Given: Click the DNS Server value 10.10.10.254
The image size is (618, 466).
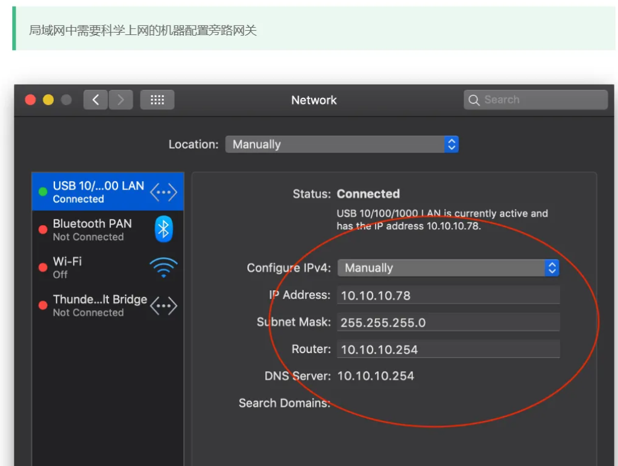Looking at the screenshot, I should coord(376,376).
